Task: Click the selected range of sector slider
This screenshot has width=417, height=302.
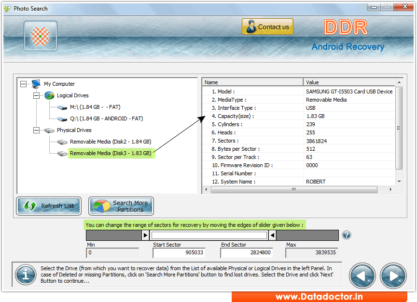Action: pos(209,236)
